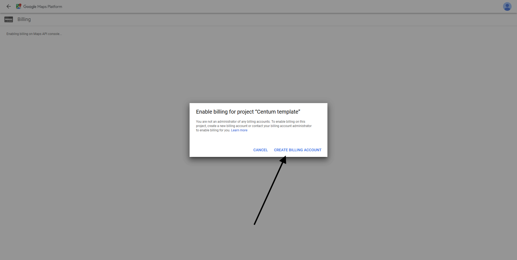This screenshot has width=517, height=260.
Task: Click the back arrow icon
Action: click(x=9, y=6)
